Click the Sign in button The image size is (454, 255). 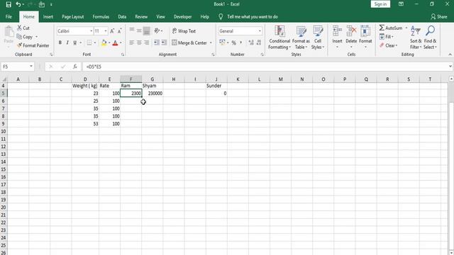(x=380, y=4)
